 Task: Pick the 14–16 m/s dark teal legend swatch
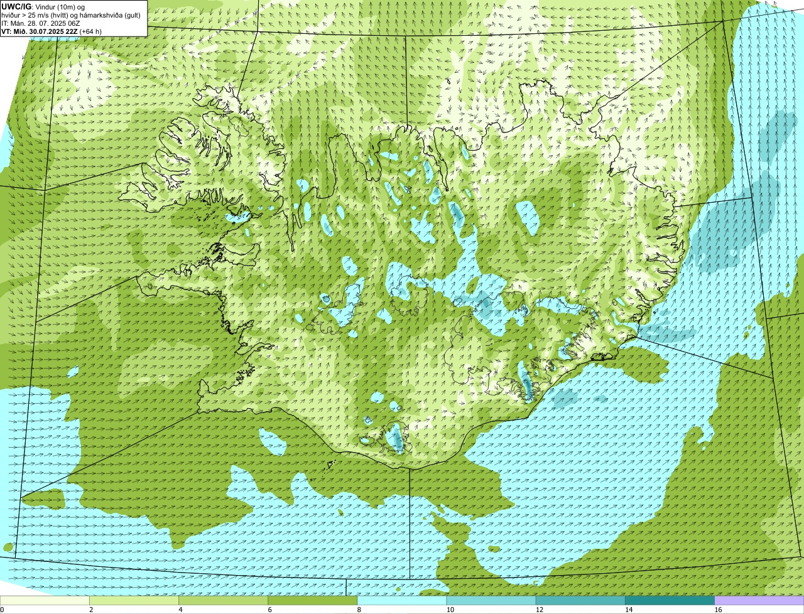coord(670,600)
